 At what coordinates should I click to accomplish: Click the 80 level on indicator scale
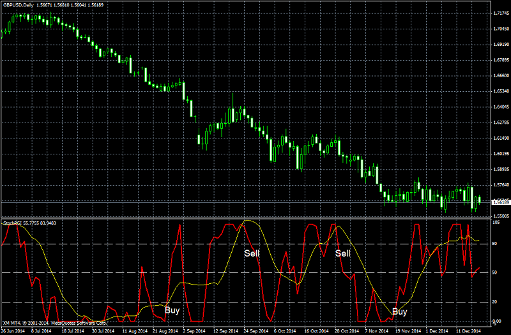tap(494, 244)
